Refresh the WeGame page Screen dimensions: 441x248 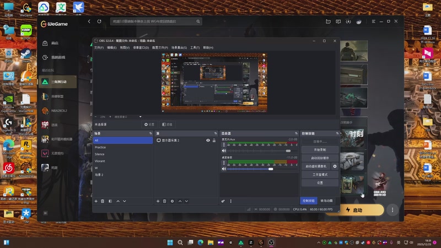[x=99, y=21]
